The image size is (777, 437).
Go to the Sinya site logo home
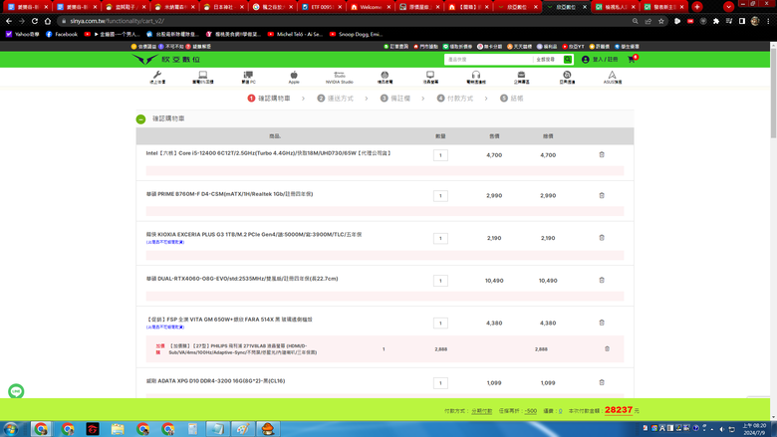click(x=166, y=60)
